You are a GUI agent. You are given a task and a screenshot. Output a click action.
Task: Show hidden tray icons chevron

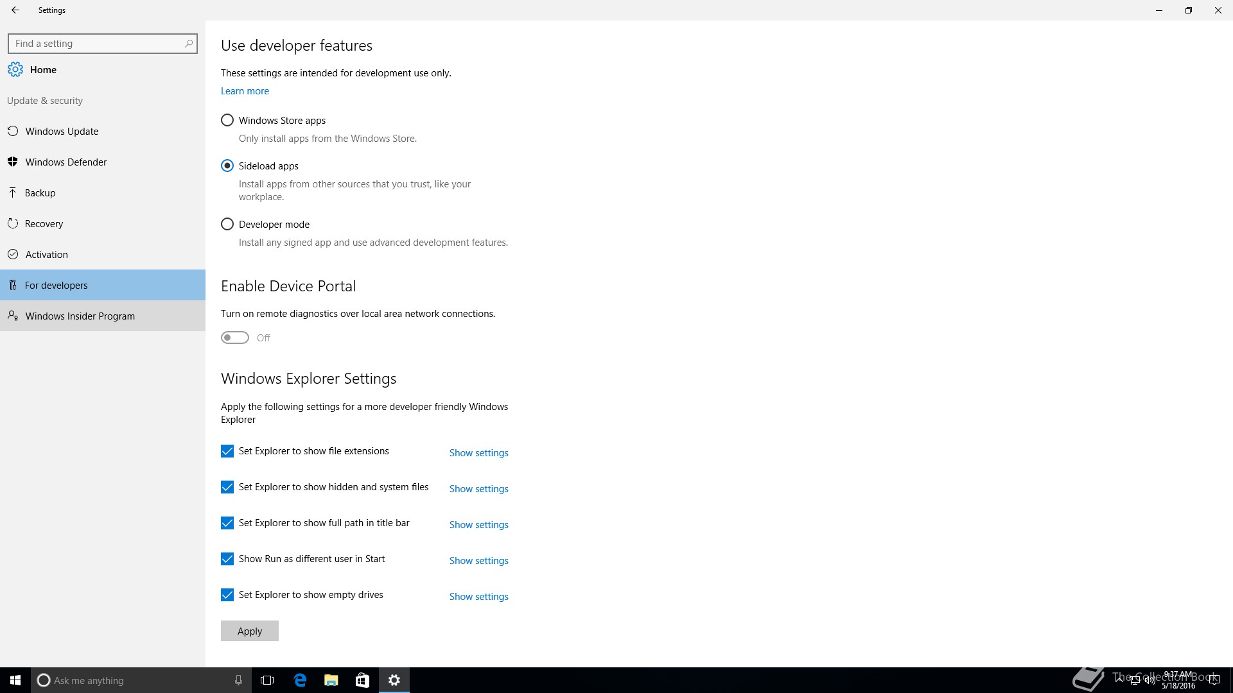pyautogui.click(x=1119, y=680)
